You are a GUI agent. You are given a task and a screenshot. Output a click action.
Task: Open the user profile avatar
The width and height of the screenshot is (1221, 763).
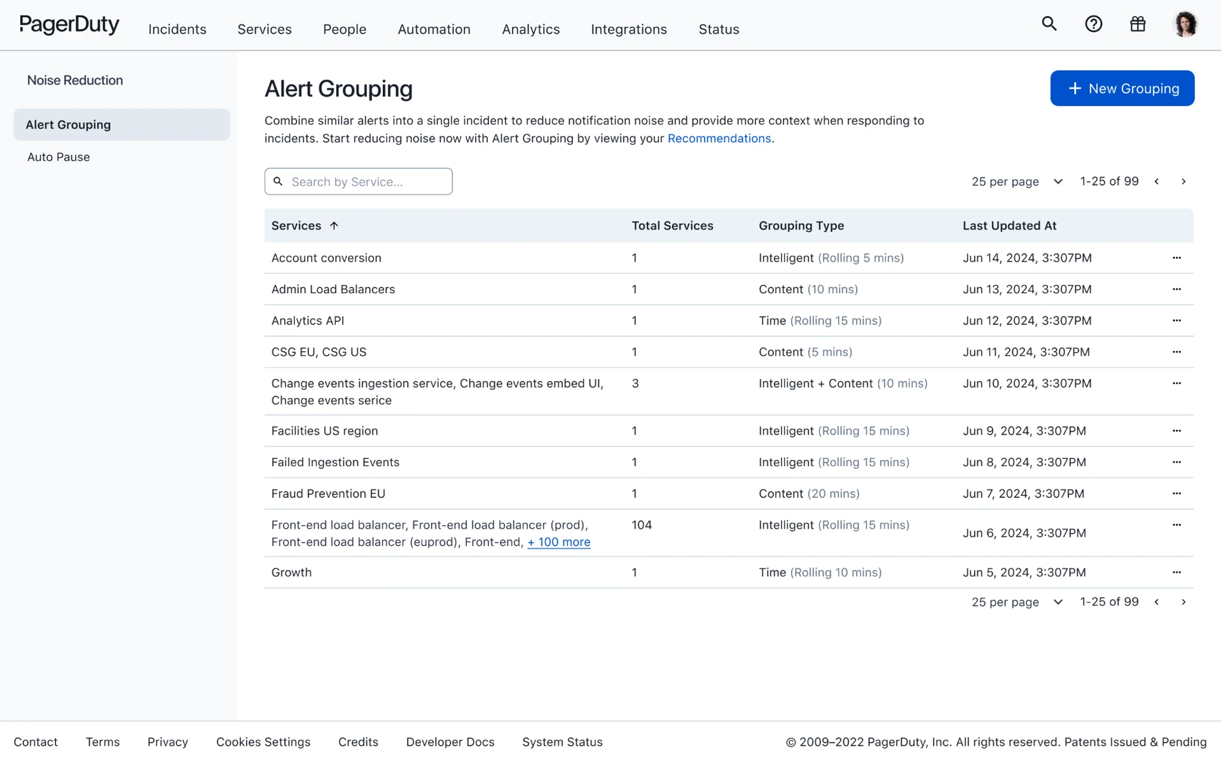click(1184, 25)
